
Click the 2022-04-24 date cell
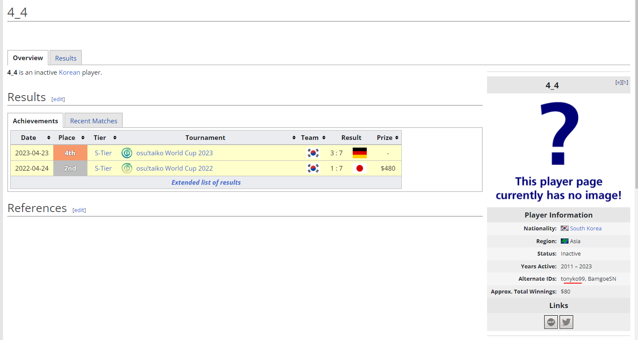(x=32, y=169)
